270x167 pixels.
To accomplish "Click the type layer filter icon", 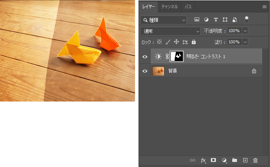I will click(x=216, y=19).
